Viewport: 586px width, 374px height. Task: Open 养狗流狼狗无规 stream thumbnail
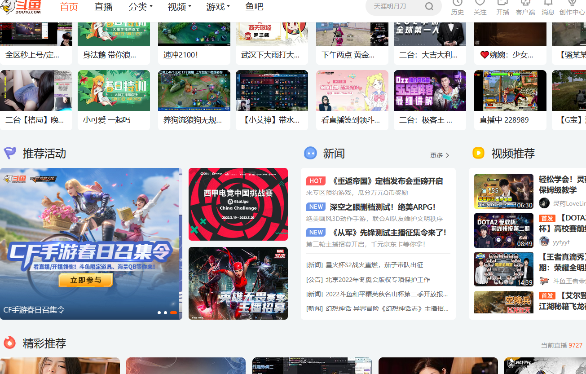click(x=194, y=90)
